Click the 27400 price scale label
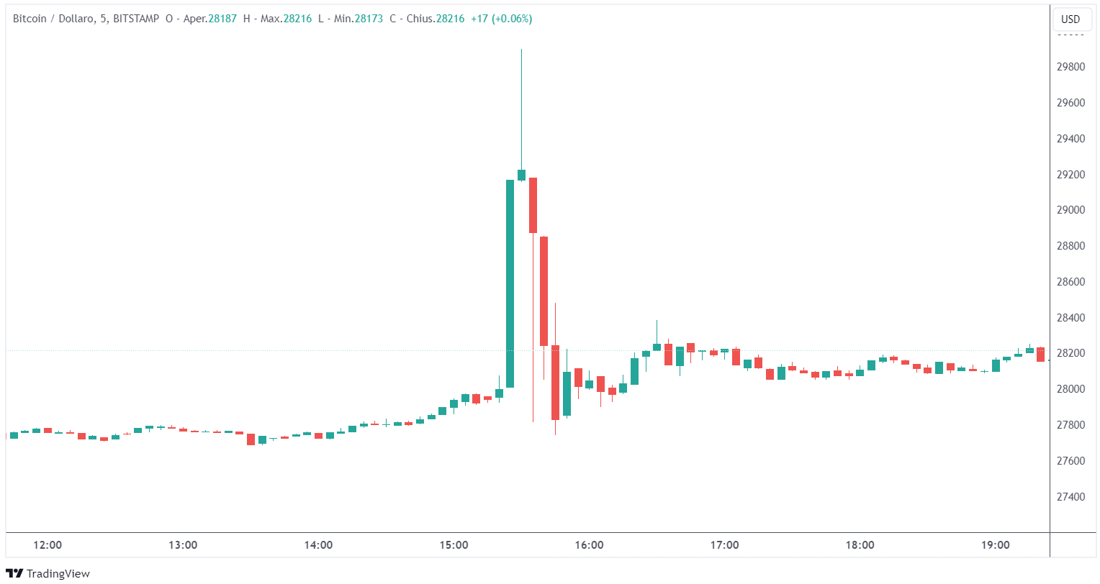The width and height of the screenshot is (1100, 584). click(1070, 496)
